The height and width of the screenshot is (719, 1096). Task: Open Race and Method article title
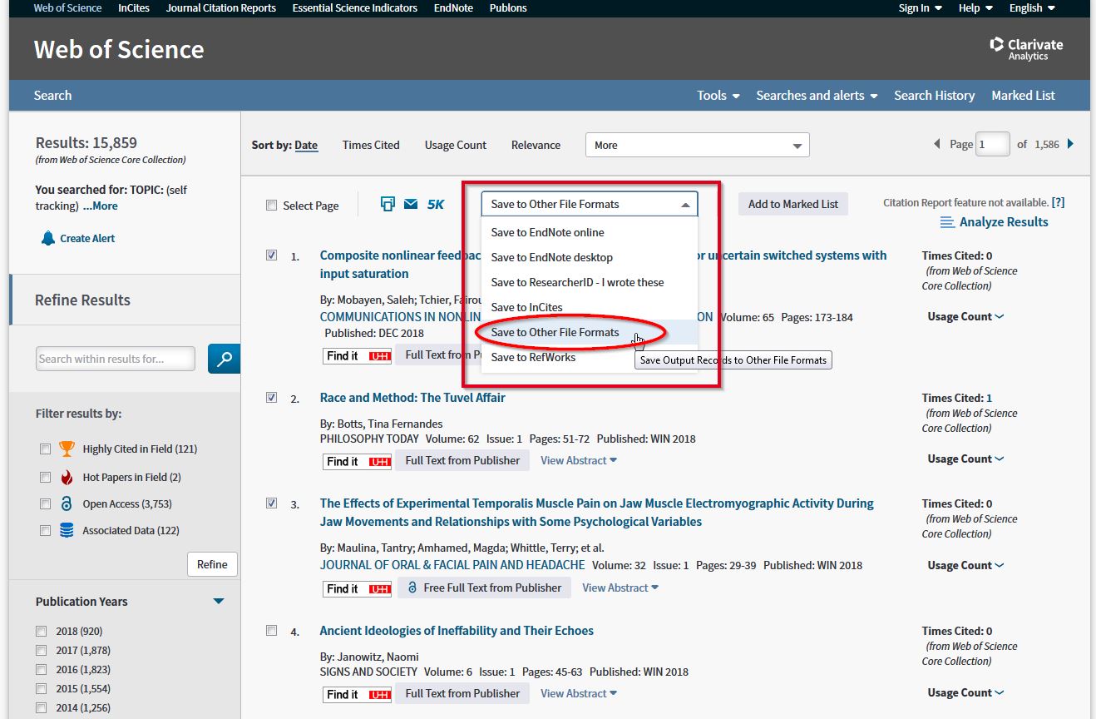pyautogui.click(x=412, y=398)
